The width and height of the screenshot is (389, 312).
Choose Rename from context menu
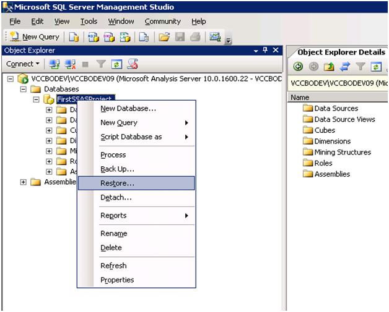[x=136, y=234]
